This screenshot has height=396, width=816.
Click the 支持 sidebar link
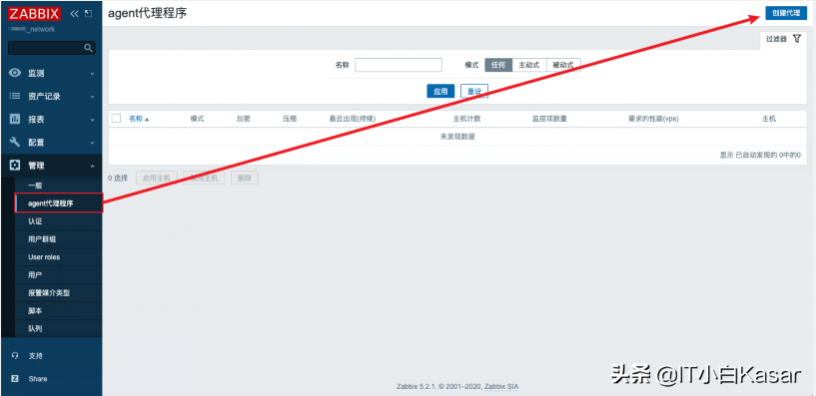tap(35, 356)
